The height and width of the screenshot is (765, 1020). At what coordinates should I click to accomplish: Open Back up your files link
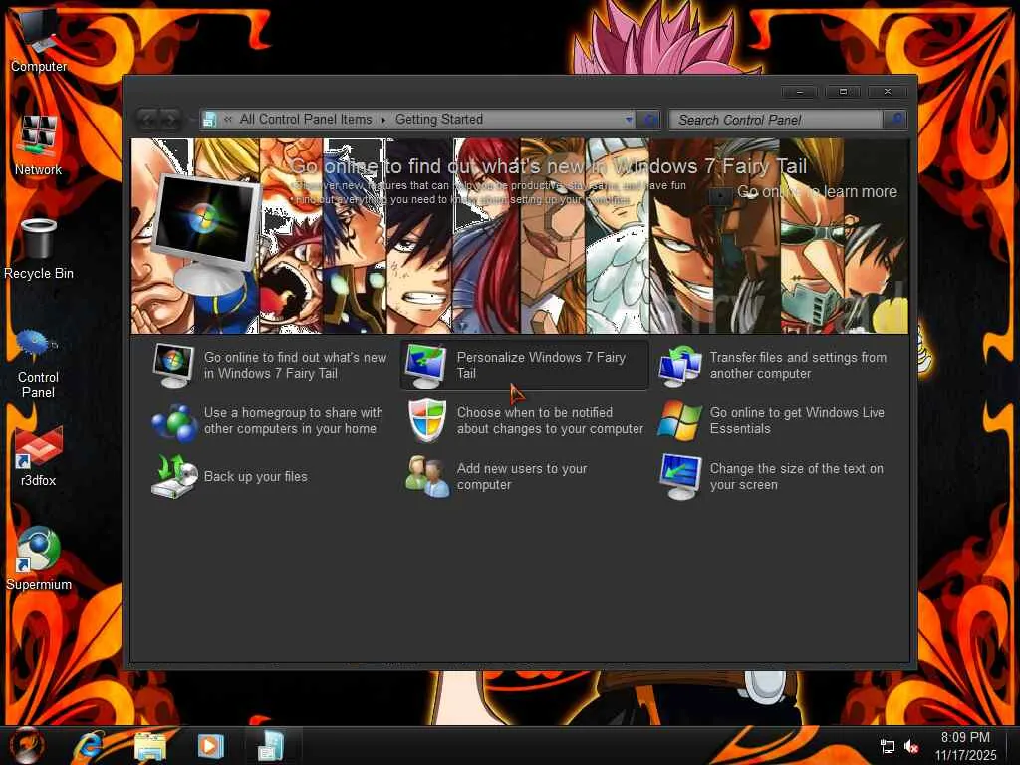(256, 477)
